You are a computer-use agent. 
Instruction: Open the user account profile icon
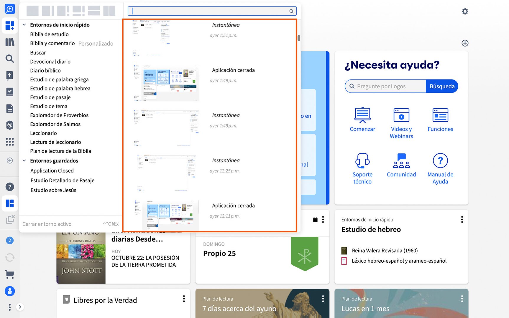[x=10, y=291]
